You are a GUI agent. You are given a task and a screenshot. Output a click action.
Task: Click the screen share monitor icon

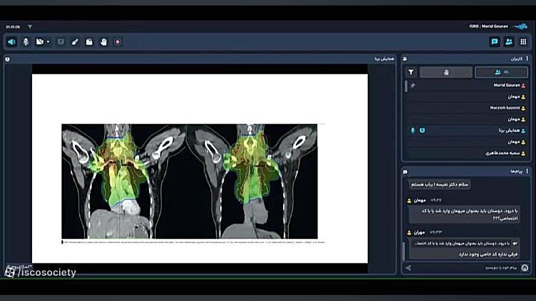click(x=61, y=42)
